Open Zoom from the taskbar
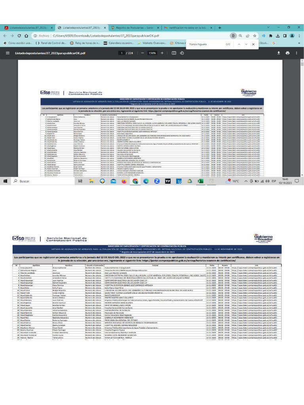The width and height of the screenshot is (304, 405). click(157, 181)
